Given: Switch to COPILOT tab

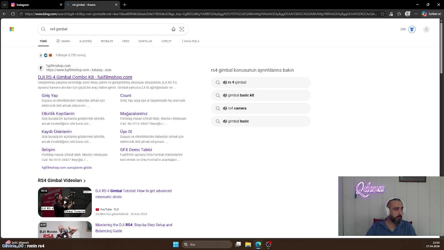Looking at the screenshot, I should (166, 41).
